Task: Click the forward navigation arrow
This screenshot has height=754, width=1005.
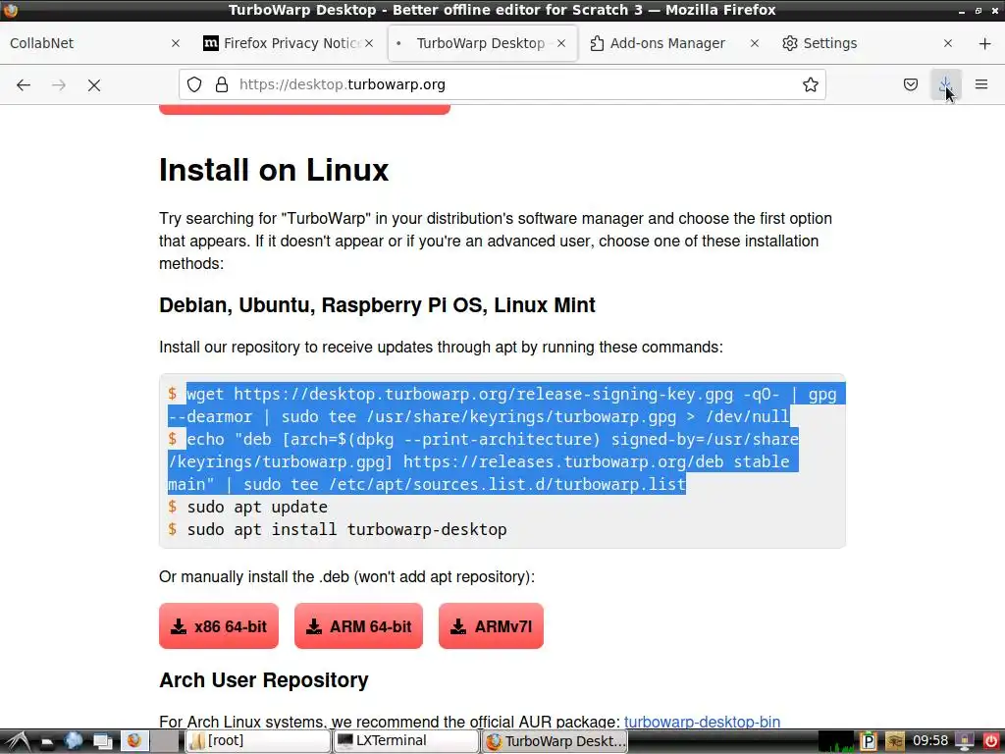Action: tap(59, 84)
